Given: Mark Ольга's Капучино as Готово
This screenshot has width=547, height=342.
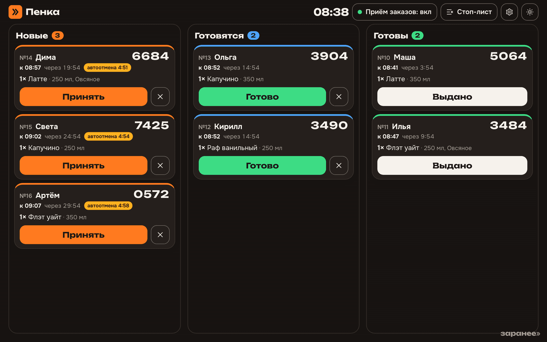Looking at the screenshot, I should pos(262,97).
